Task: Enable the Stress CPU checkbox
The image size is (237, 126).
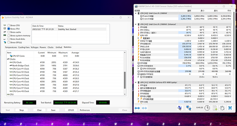Action: [x=9, y=25]
